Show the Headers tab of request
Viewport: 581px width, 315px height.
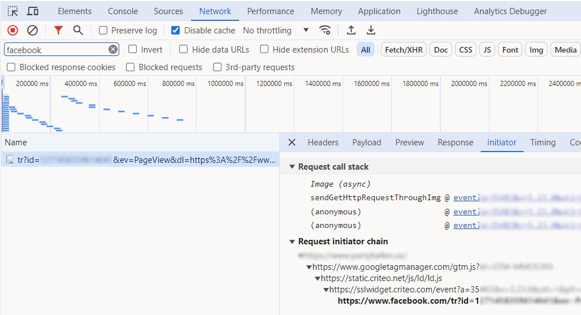point(323,143)
